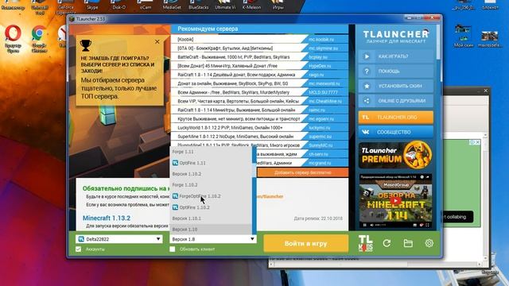
Task: Collapse the 'Версия 1.8' version dropdown
Action: [212, 239]
